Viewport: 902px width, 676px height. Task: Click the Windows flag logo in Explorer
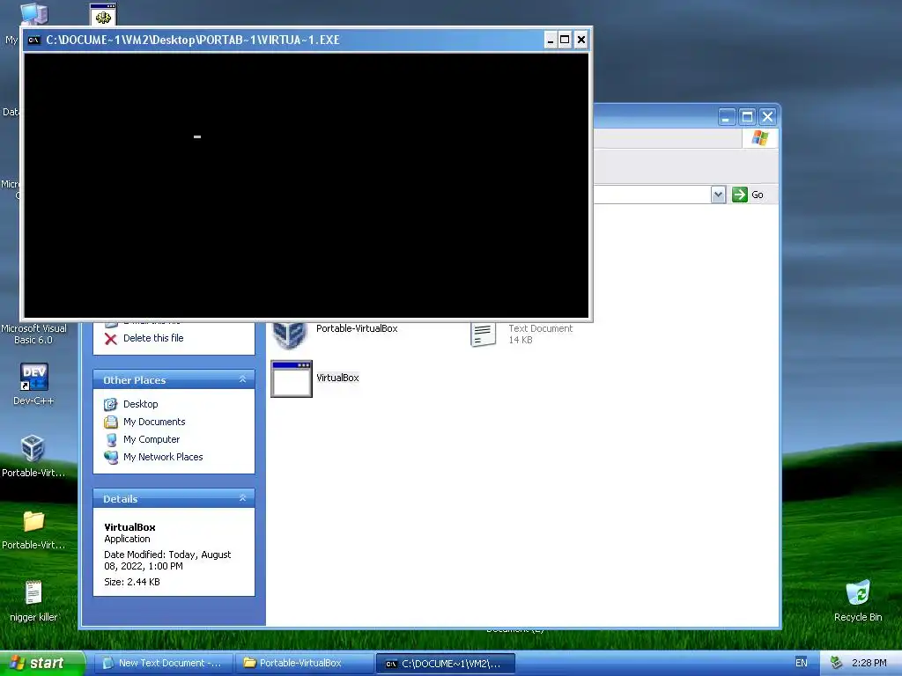[759, 138]
